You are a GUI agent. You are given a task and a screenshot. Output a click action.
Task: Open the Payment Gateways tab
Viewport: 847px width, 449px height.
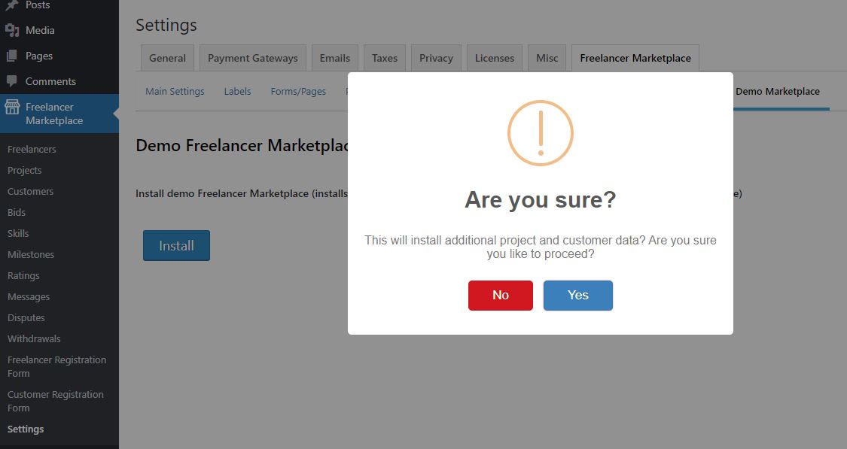(252, 58)
